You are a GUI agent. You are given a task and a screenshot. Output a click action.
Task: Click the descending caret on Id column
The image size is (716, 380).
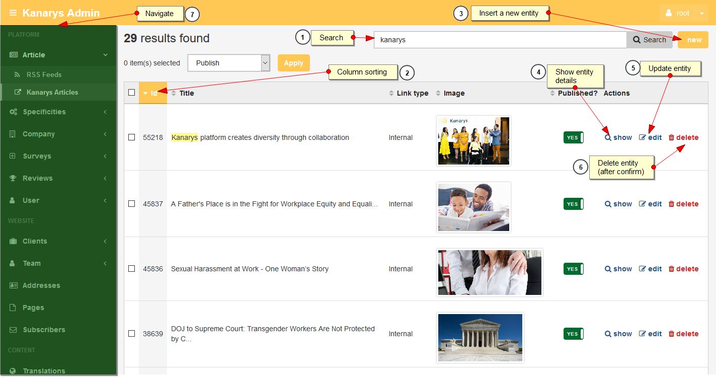coord(145,94)
